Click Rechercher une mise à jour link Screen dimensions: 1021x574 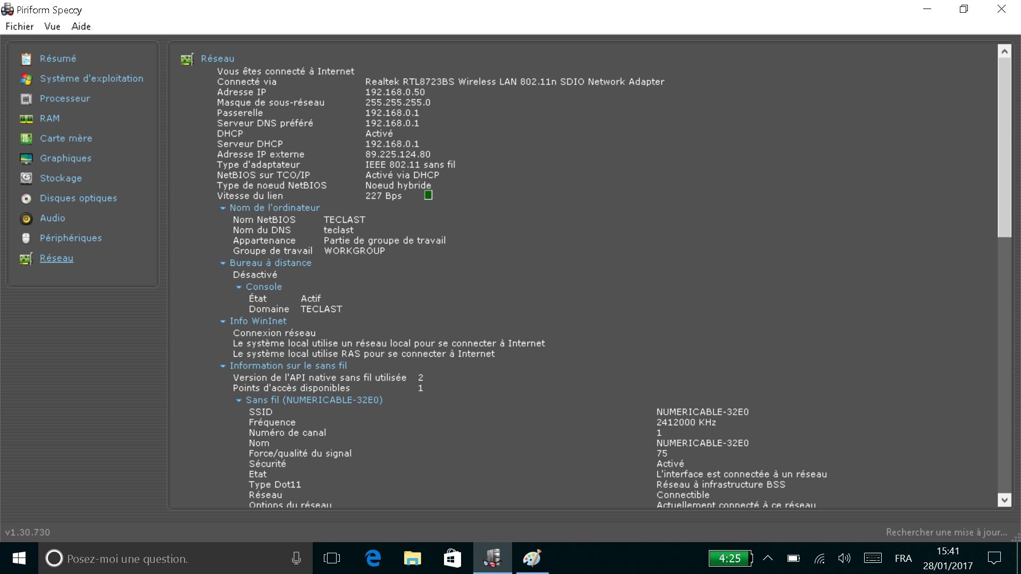pyautogui.click(x=946, y=532)
